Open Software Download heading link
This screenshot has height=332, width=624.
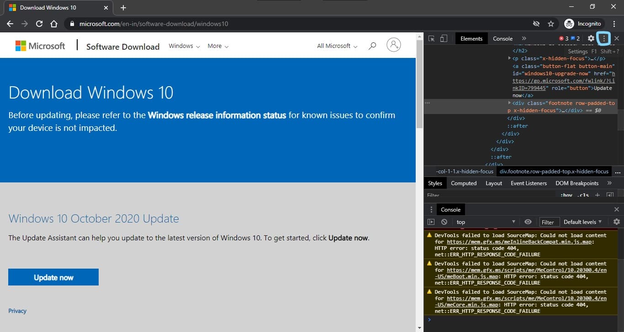pyautogui.click(x=123, y=47)
